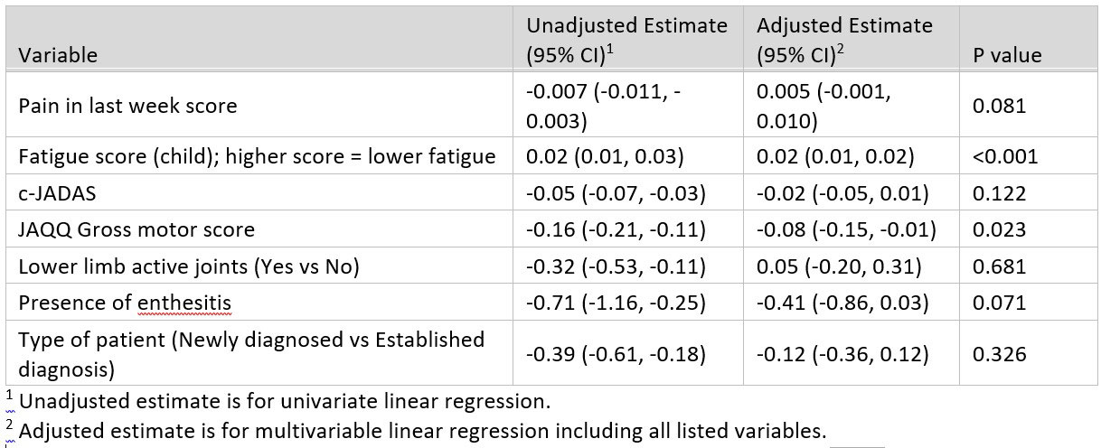1101x448 pixels.
Task: Select the Type of patient row label
Action: [251, 353]
